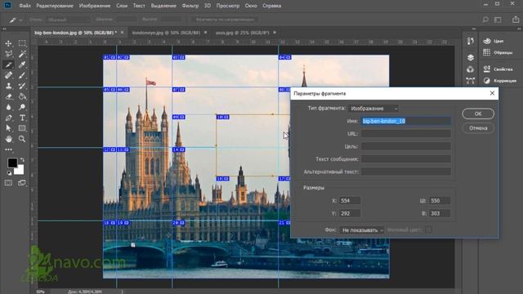Screen dimensions: 523x294
Task: Select the Eraser tool
Action: (x=9, y=96)
